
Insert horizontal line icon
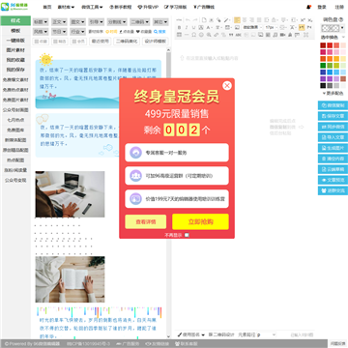[187, 35]
